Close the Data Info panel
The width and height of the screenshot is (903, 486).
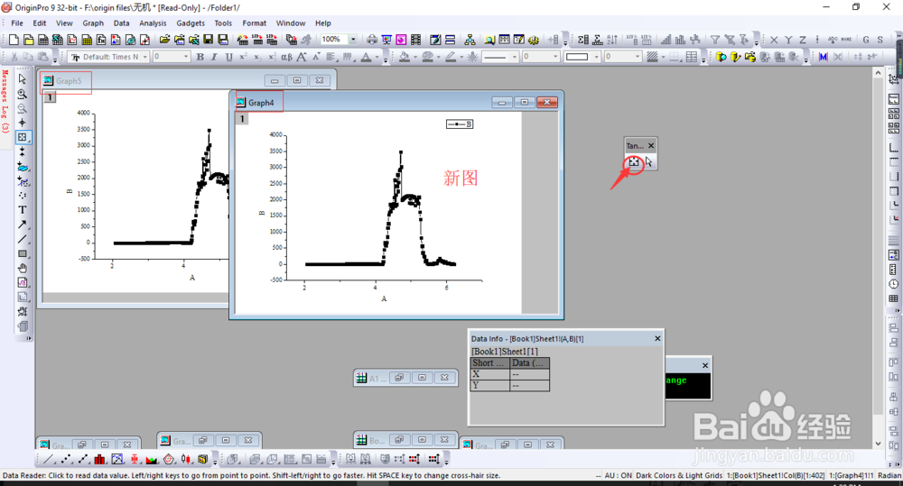pos(657,339)
